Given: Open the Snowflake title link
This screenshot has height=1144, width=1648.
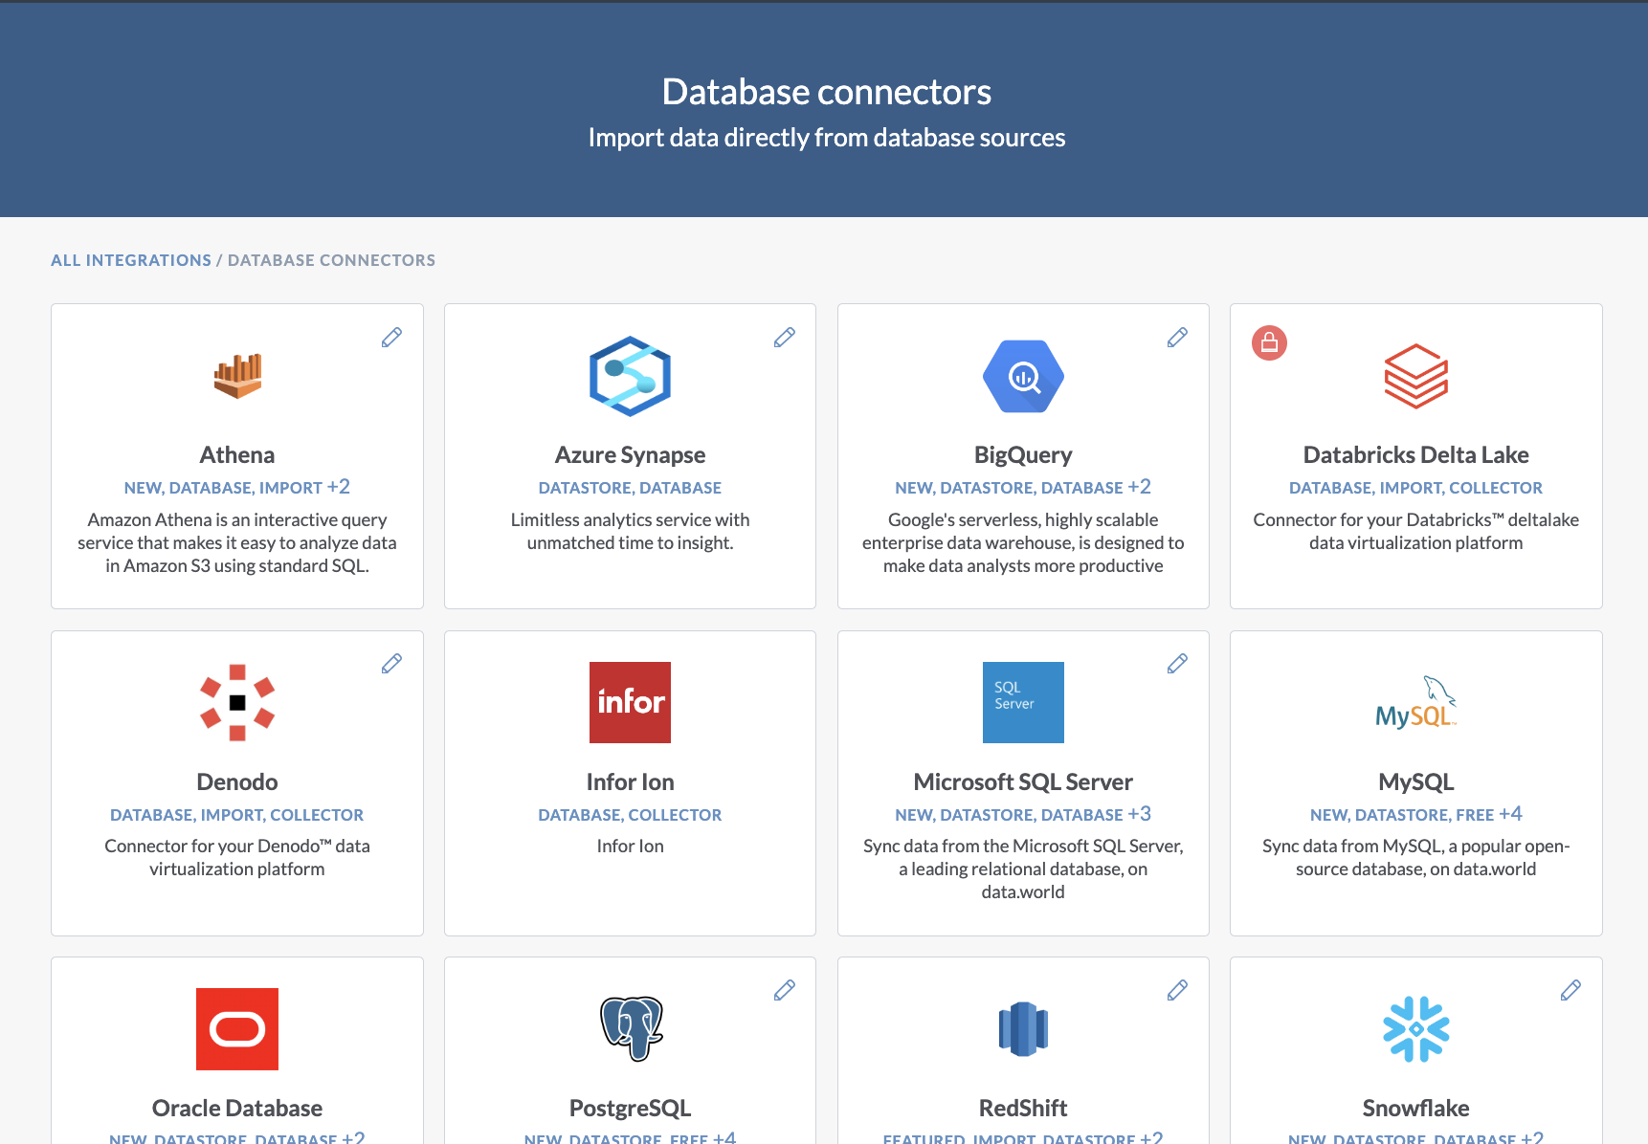Looking at the screenshot, I should click(1416, 1109).
